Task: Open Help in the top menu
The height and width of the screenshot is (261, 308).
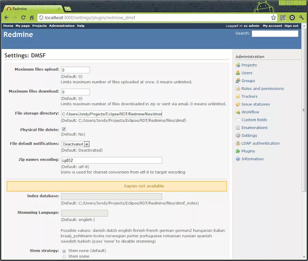Action: [81, 26]
